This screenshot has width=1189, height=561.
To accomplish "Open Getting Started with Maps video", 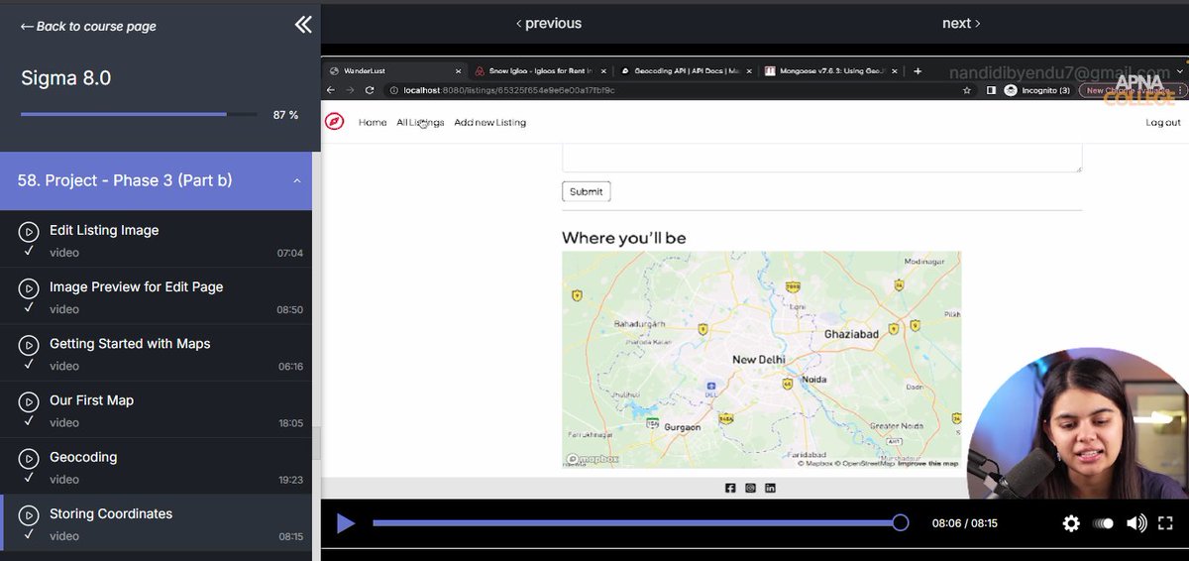I will (156, 353).
